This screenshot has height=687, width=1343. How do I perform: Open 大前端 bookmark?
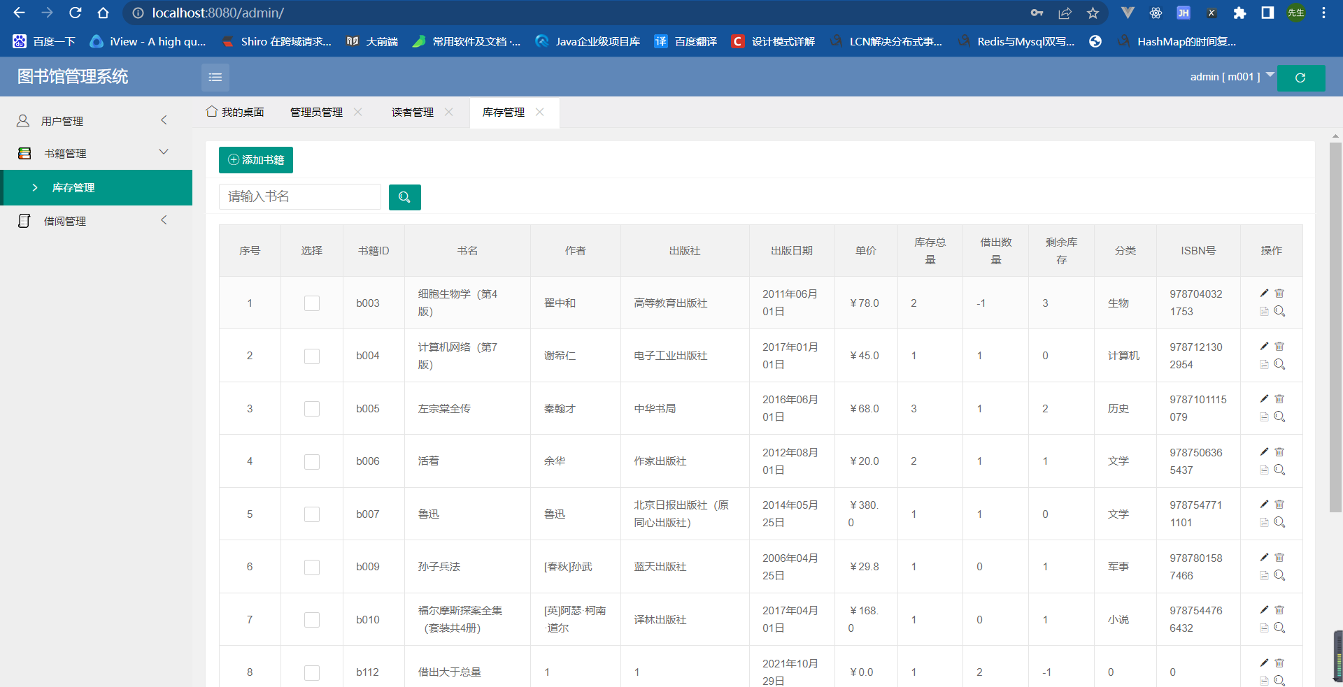pyautogui.click(x=373, y=41)
